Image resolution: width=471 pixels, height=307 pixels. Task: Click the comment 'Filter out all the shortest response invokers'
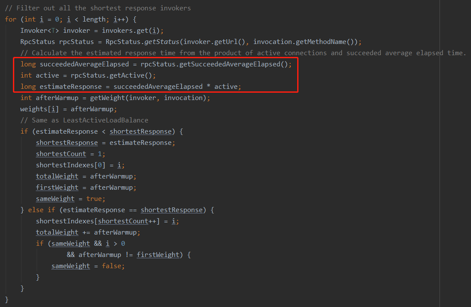click(x=98, y=8)
